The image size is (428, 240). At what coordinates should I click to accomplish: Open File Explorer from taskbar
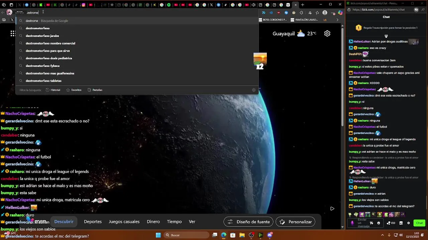pos(242,235)
